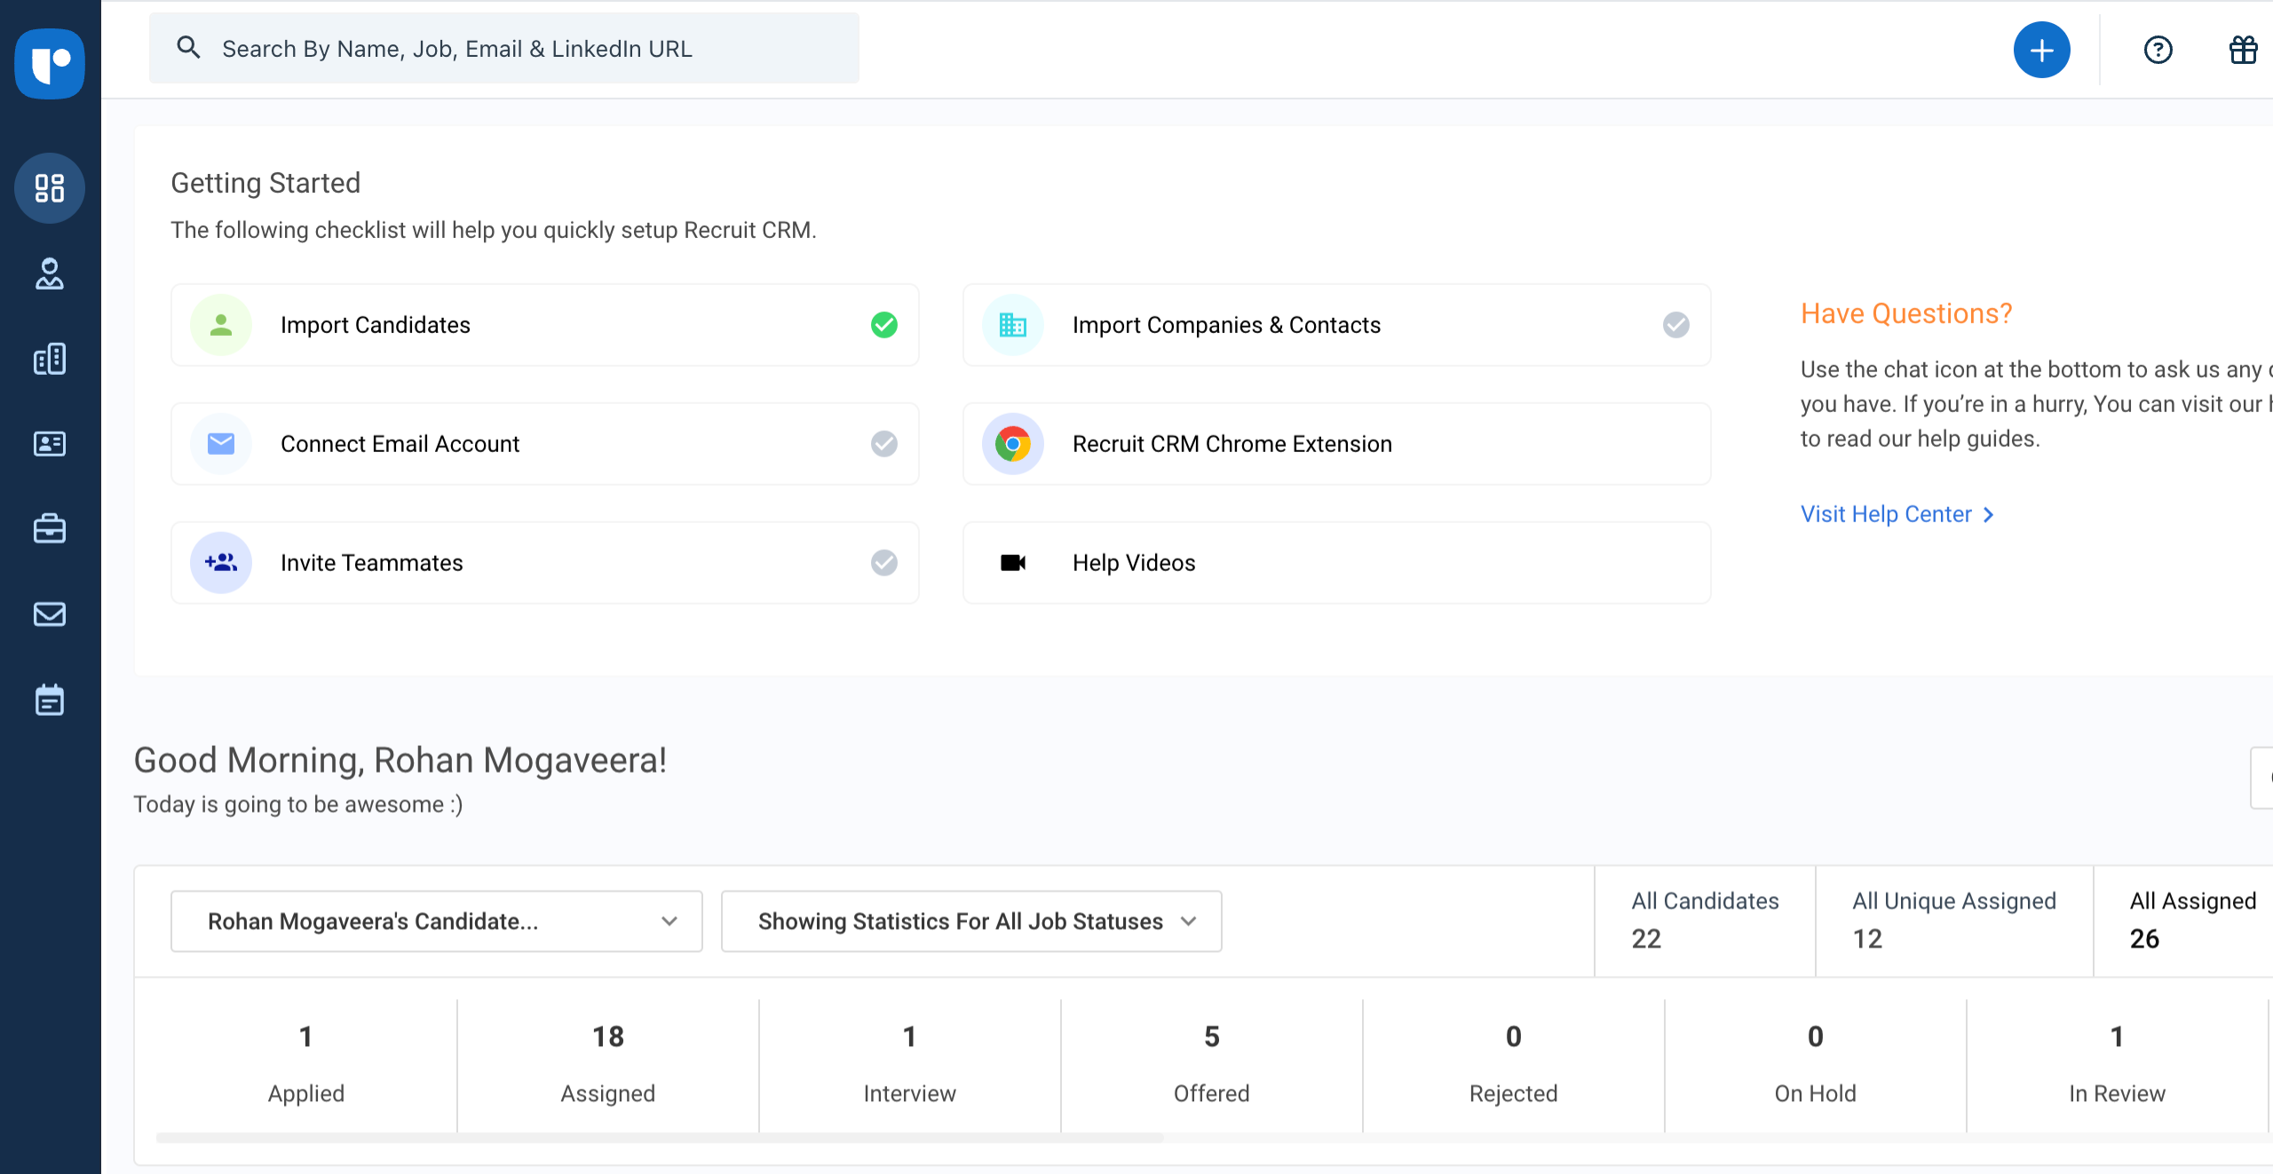The width and height of the screenshot is (2273, 1174).
Task: Toggle the Connect Email Account checkmark
Action: [x=884, y=444]
